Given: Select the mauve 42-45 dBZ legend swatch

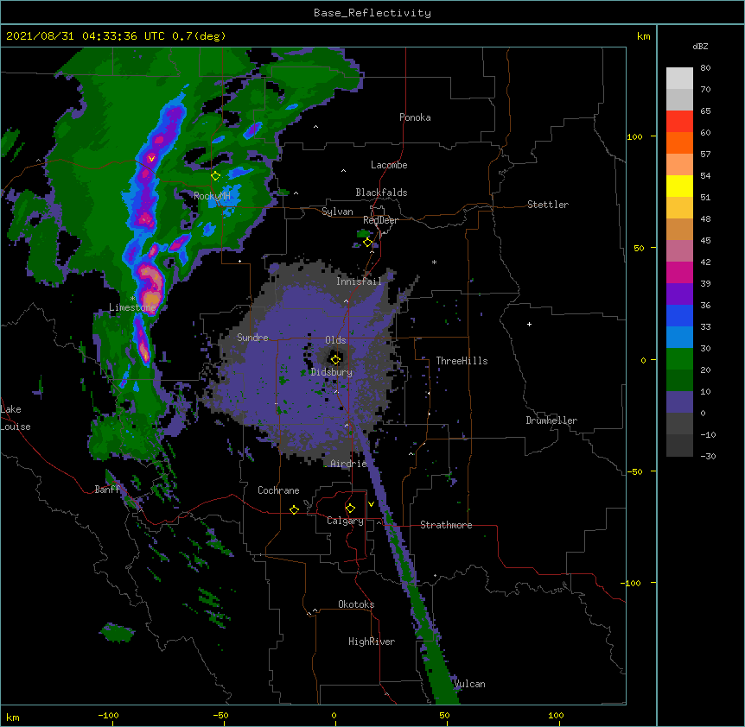Looking at the screenshot, I should pos(679,251).
